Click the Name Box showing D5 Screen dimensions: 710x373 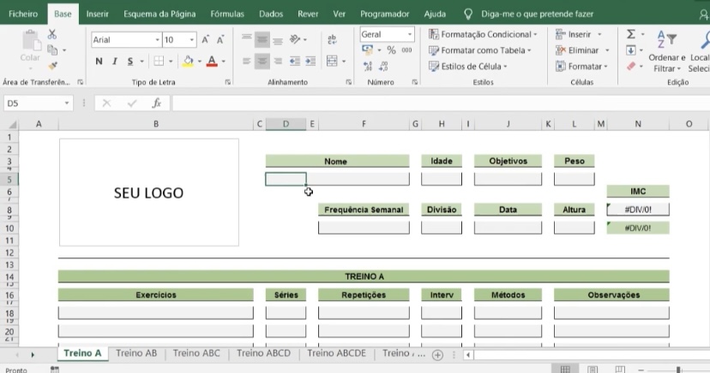point(33,103)
